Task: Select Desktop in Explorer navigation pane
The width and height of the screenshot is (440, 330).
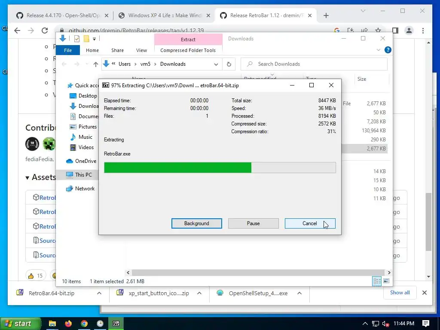Action: pos(83,96)
